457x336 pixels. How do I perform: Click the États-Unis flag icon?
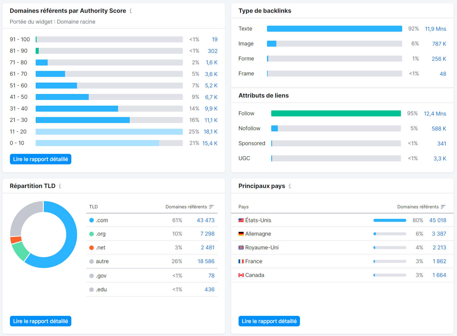241,220
